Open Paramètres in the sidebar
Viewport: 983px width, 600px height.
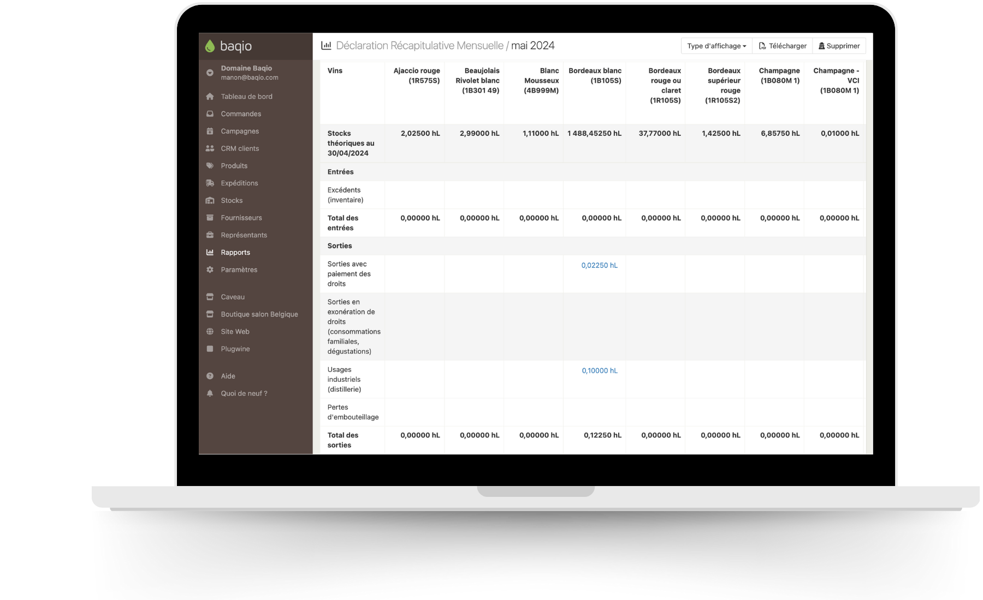point(239,270)
